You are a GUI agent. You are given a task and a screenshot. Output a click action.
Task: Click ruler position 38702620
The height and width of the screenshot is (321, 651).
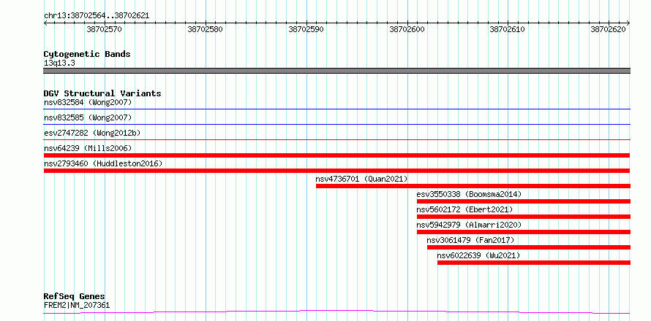609,29
